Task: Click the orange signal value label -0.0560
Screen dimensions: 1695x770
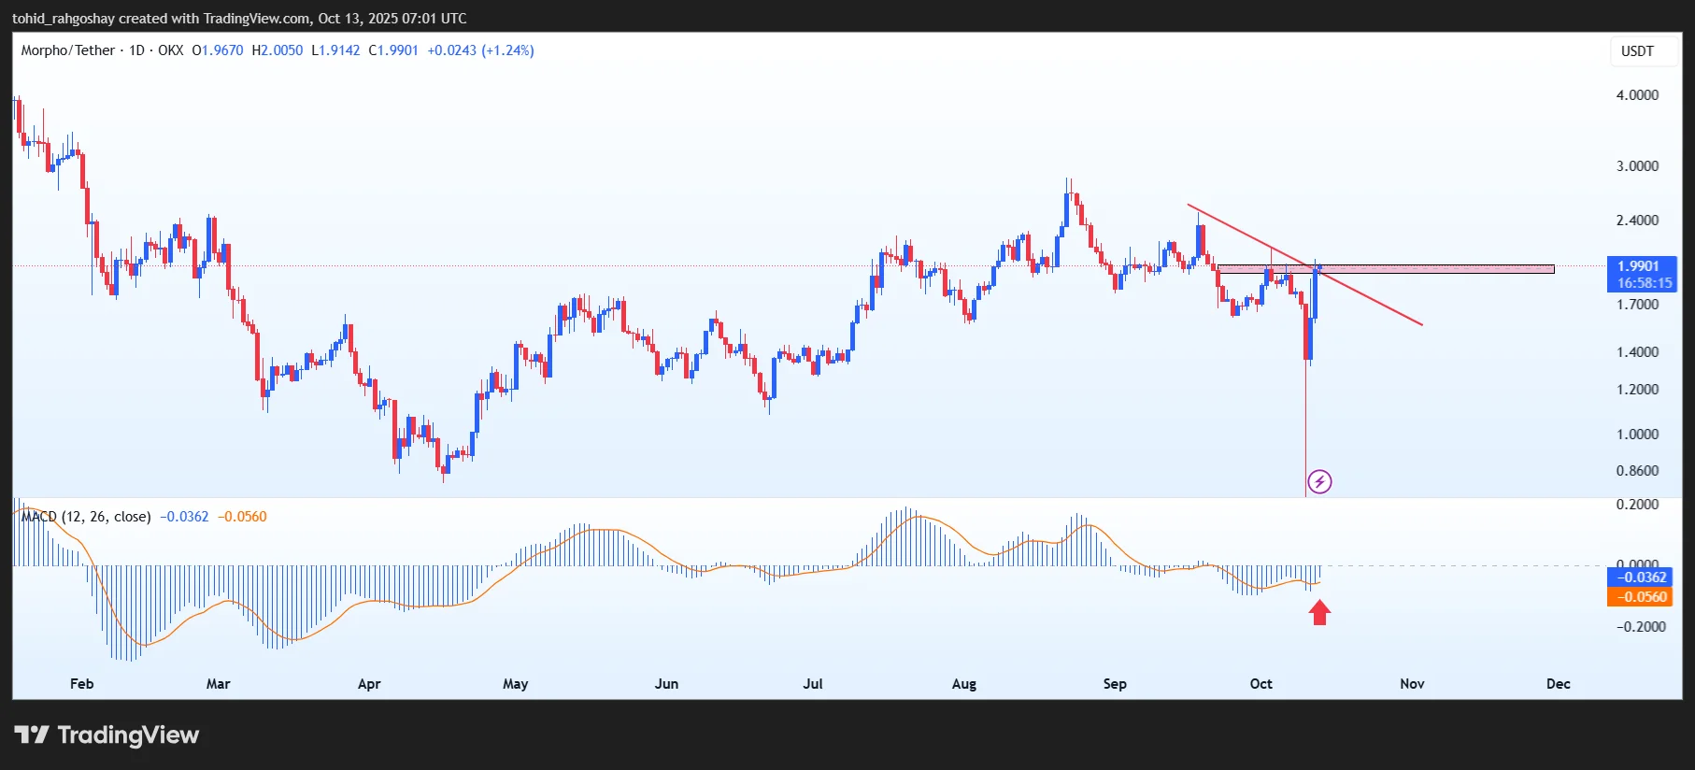Action: click(x=1641, y=597)
